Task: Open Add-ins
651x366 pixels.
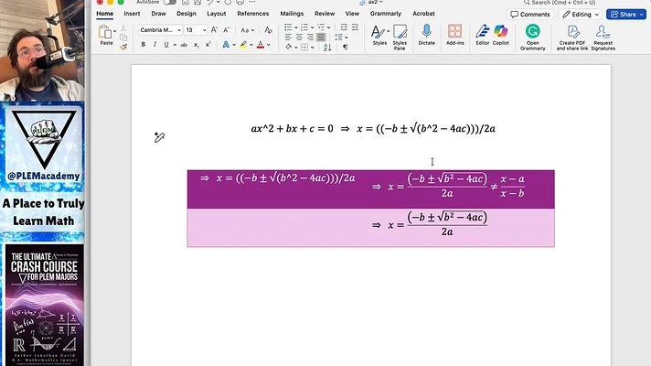Action: tap(455, 35)
